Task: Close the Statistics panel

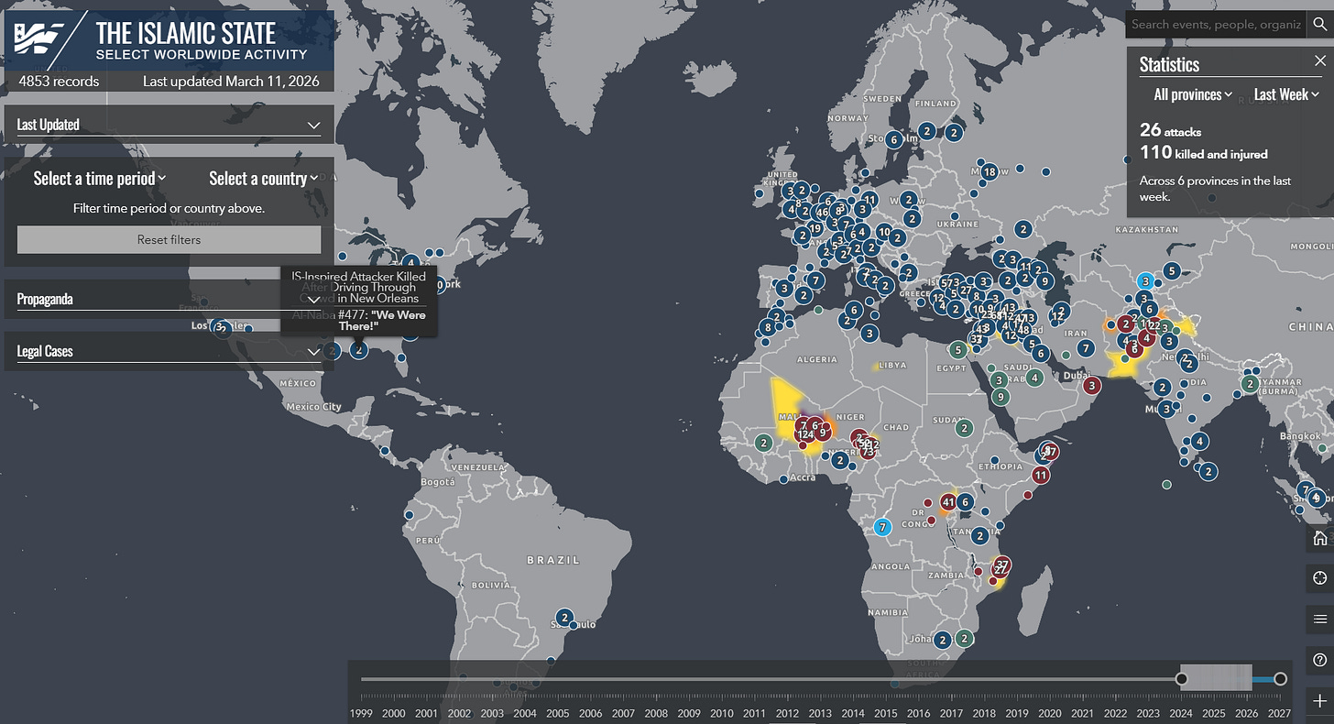Action: tap(1319, 60)
